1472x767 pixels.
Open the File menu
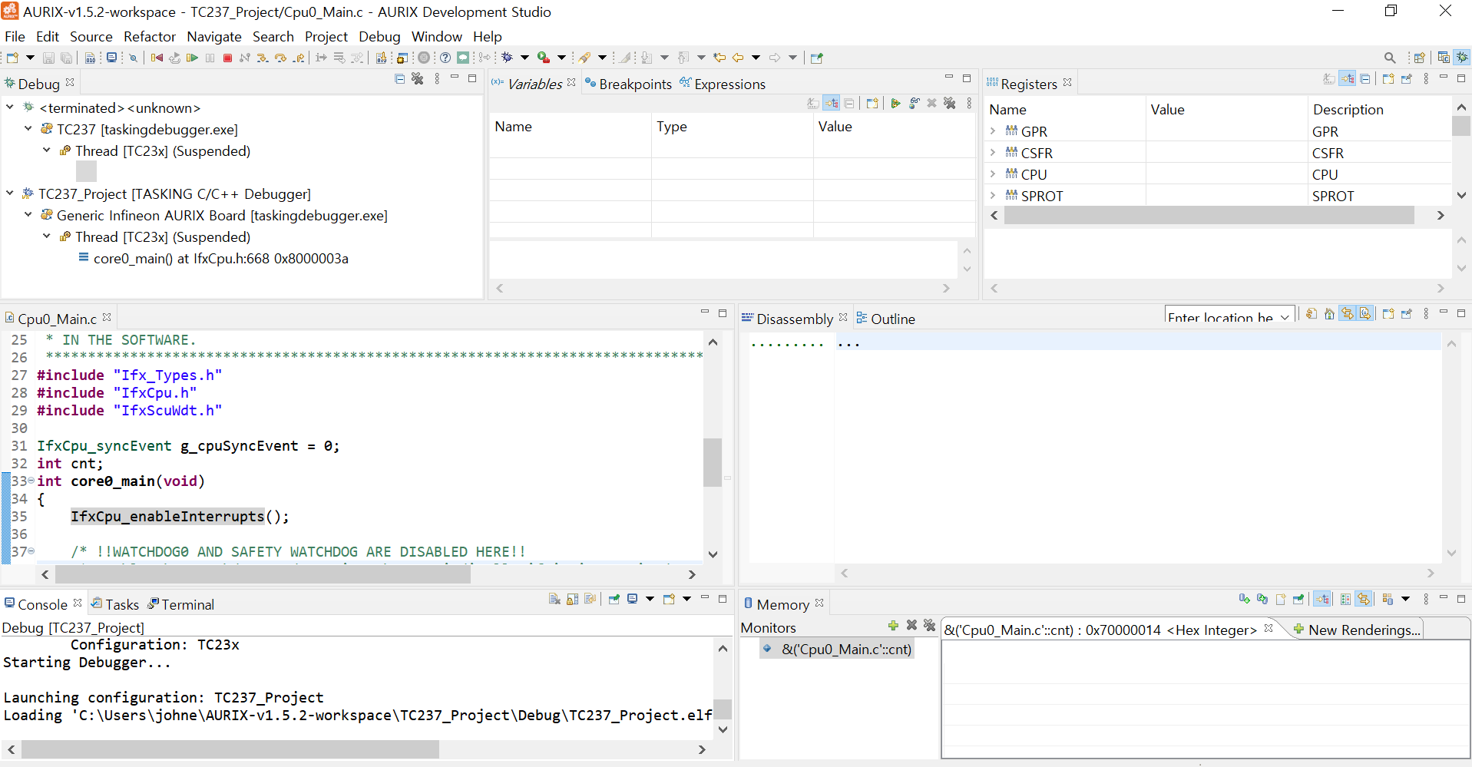(15, 36)
